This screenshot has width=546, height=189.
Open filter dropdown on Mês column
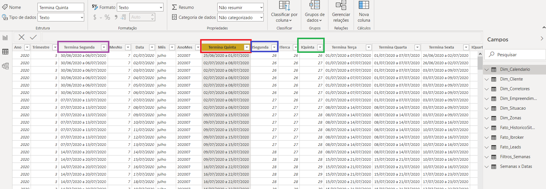point(172,47)
